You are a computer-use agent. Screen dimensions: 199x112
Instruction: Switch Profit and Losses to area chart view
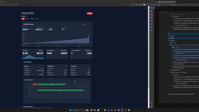tap(85, 25)
